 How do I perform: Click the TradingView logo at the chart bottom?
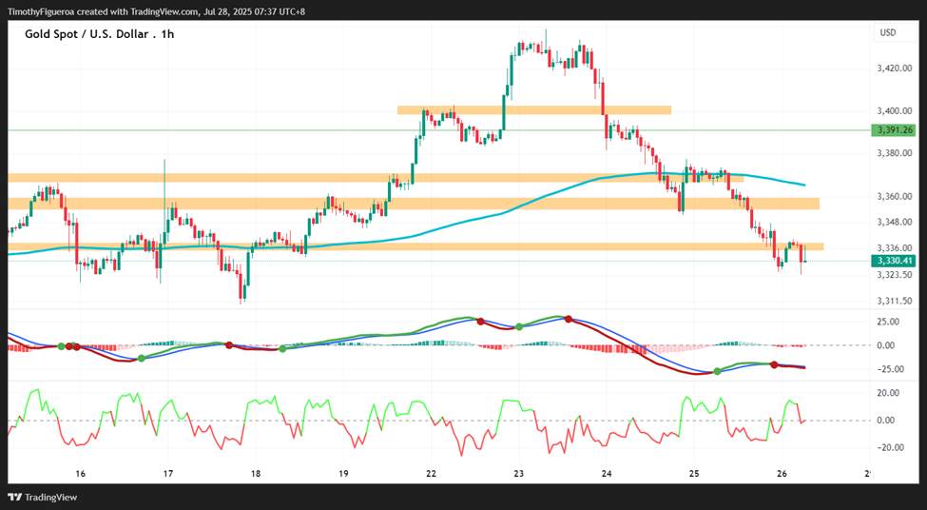pos(42,498)
